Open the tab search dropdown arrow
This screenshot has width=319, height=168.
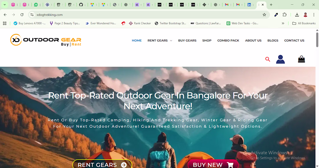point(4,4)
